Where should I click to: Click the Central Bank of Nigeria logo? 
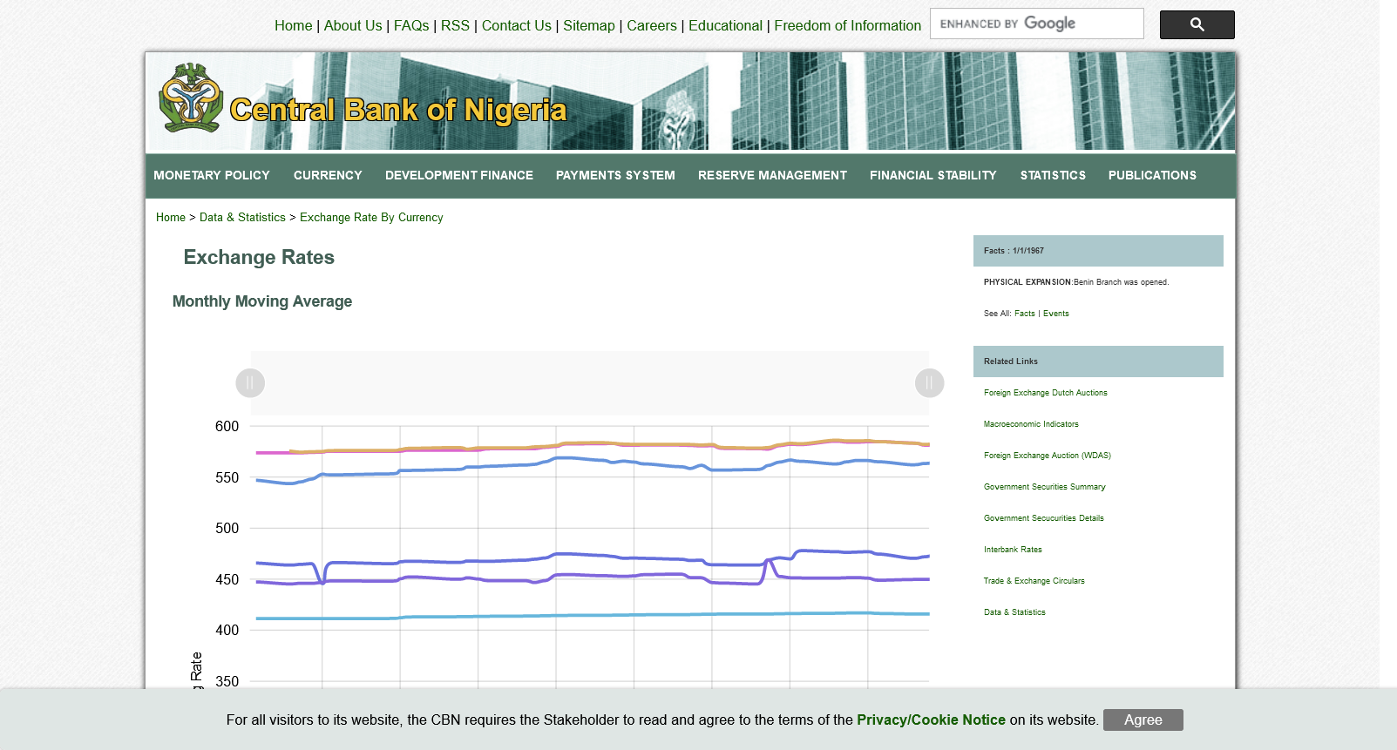(191, 98)
